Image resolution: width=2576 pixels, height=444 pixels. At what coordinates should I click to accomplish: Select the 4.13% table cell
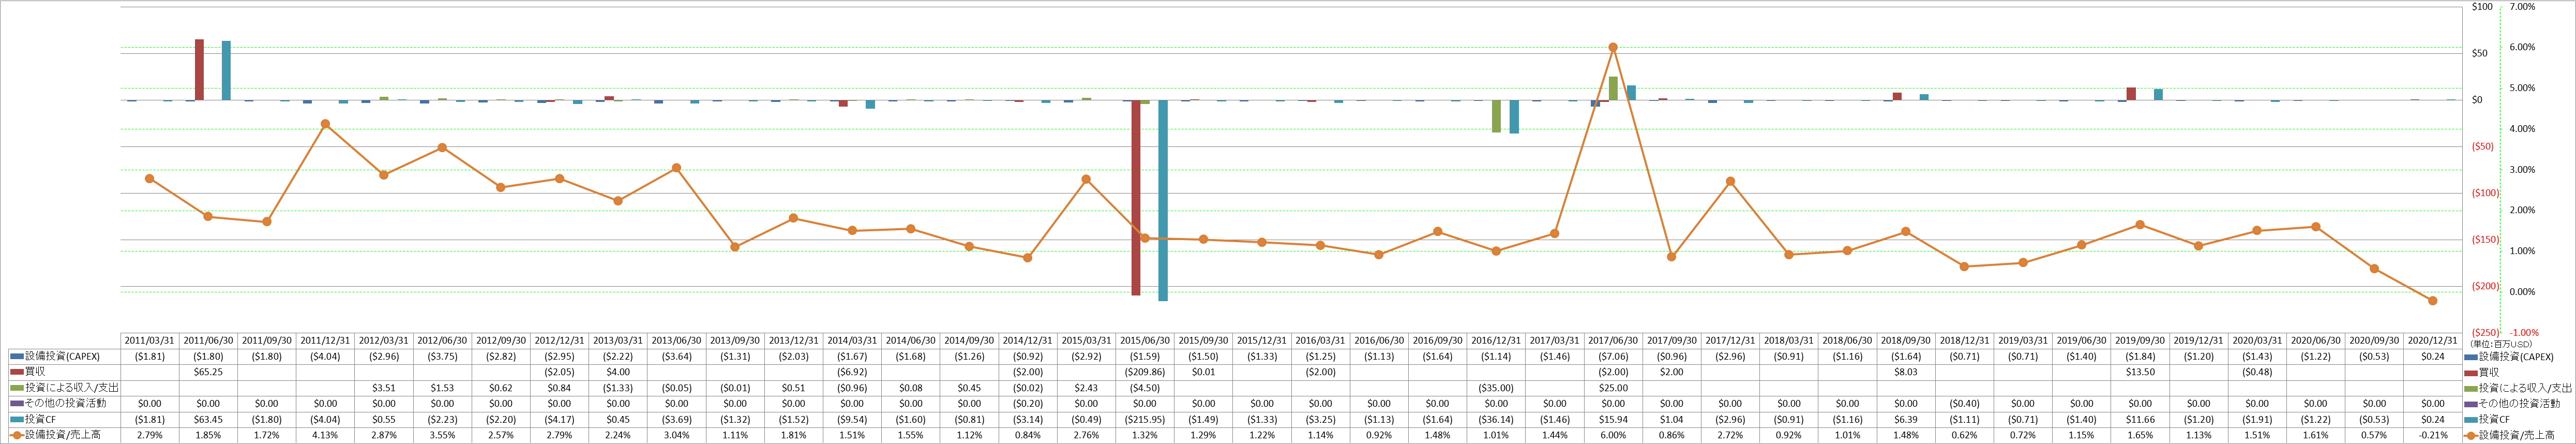click(325, 435)
